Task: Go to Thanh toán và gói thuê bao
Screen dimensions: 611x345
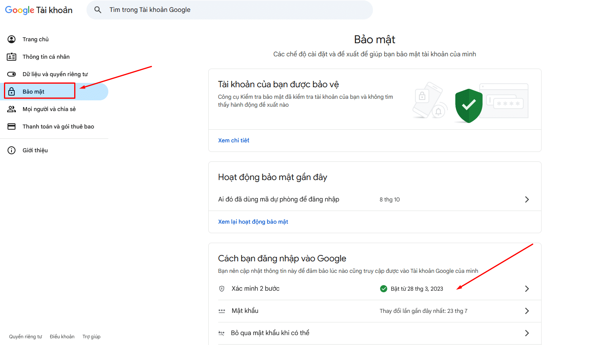Action: (58, 126)
